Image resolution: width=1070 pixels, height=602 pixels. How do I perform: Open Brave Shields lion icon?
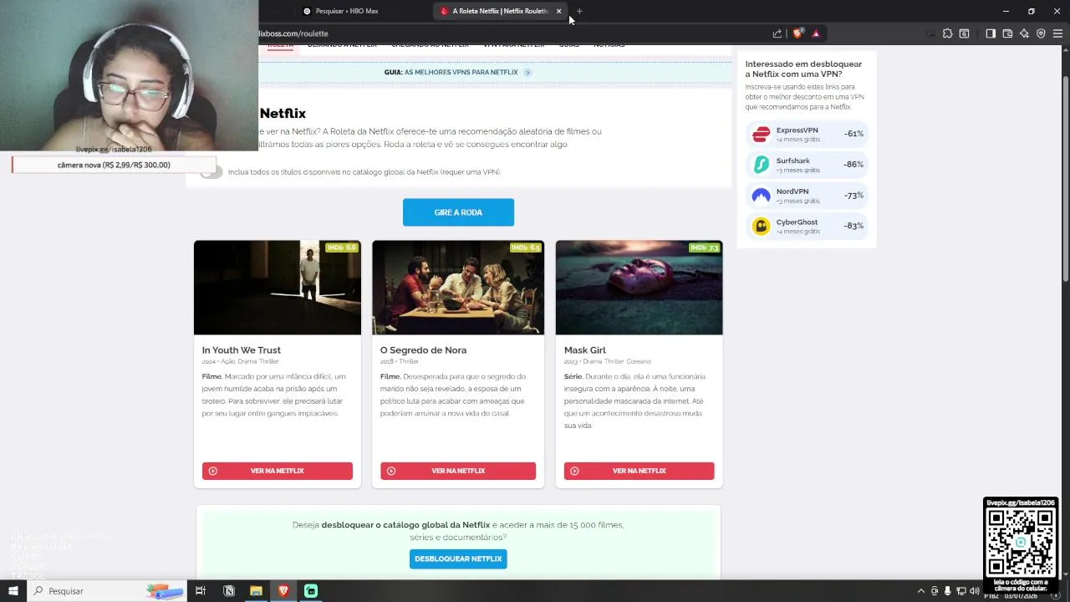tap(797, 33)
